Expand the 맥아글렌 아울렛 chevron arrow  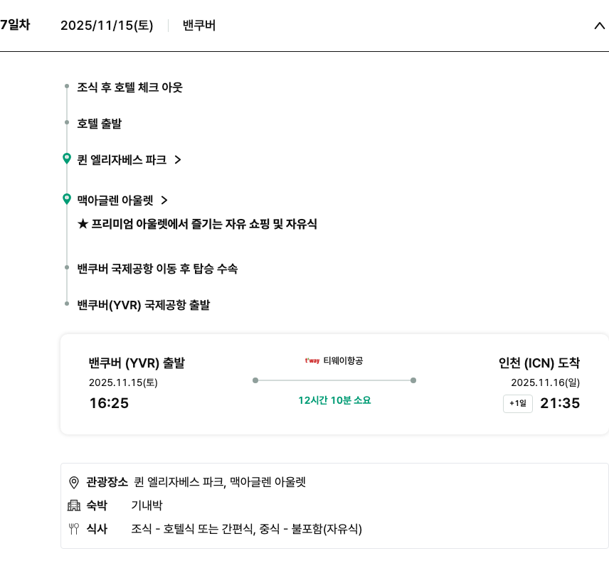(x=164, y=200)
